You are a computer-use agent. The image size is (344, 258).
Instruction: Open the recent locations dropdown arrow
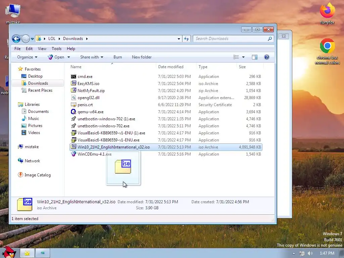pyautogui.click(x=32, y=39)
